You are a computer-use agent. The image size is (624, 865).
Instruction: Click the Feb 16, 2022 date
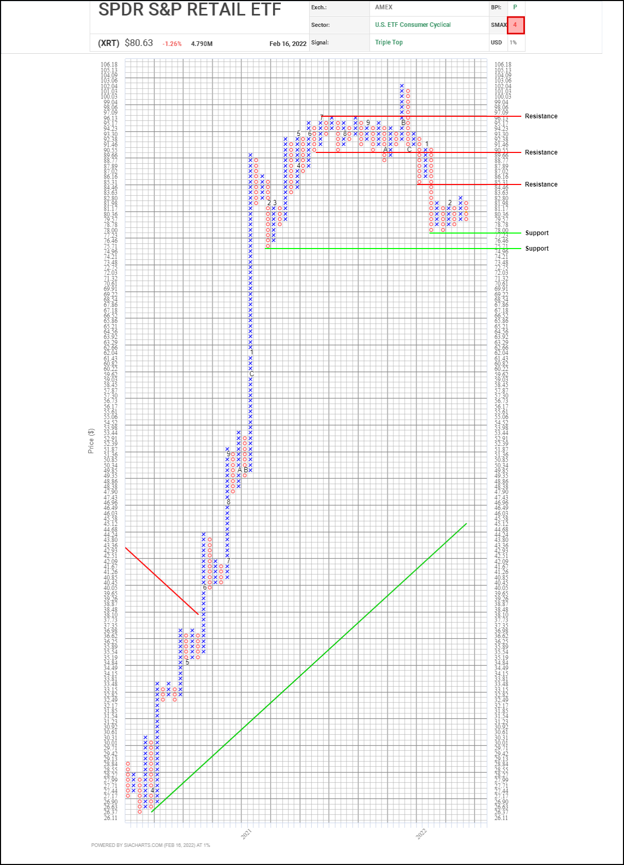pos(288,44)
